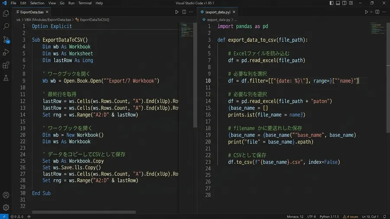The height and width of the screenshot is (219, 390).
Task: Toggle the primary side bar layout button
Action: coord(331,3)
